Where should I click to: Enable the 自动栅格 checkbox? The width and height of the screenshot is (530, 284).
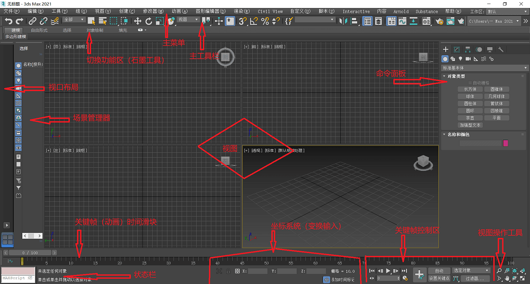click(x=470, y=83)
